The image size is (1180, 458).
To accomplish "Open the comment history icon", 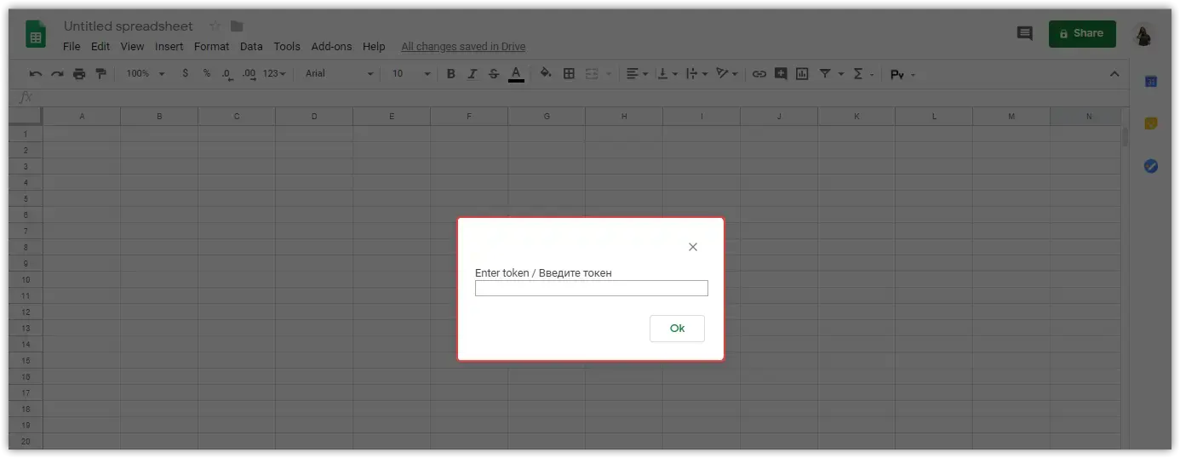I will 1025,33.
